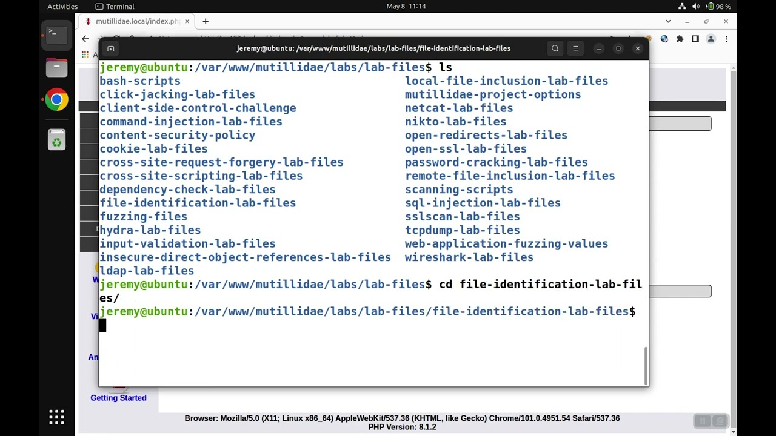
Task: Click hydra-lab-files entry
Action: pyautogui.click(x=150, y=230)
